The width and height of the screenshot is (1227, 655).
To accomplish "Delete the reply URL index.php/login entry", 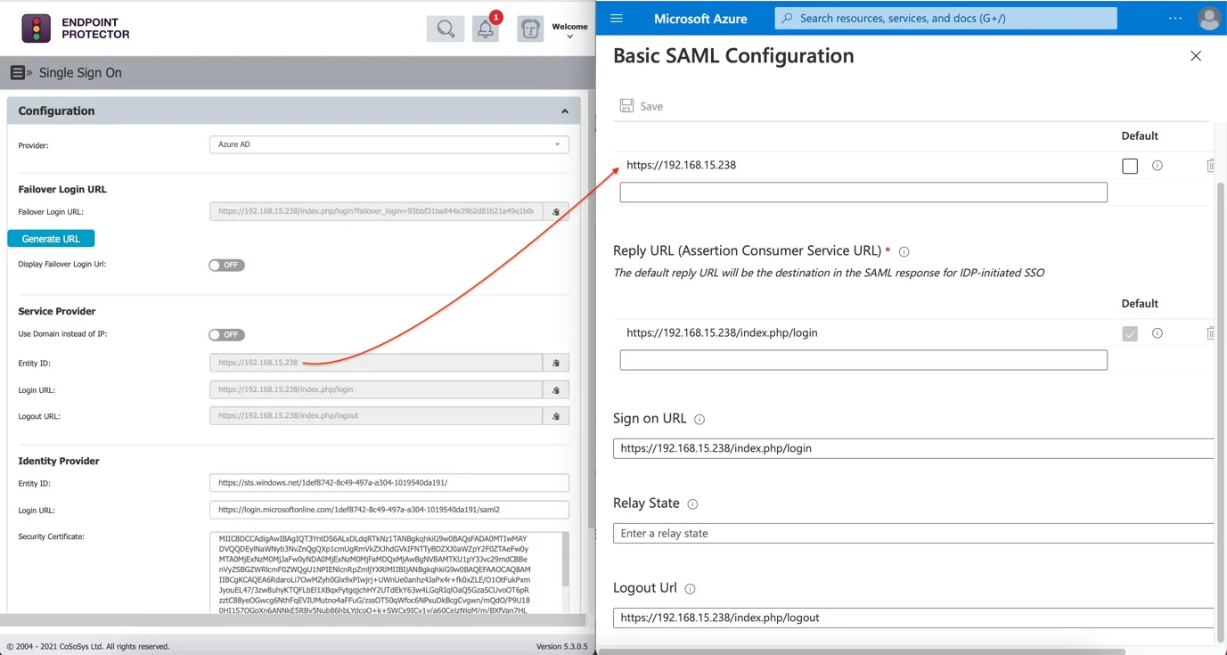I will [x=1210, y=333].
